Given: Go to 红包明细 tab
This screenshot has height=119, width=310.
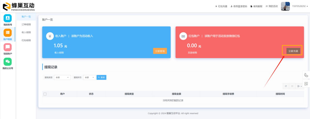Looking at the screenshot, I should [26, 40].
